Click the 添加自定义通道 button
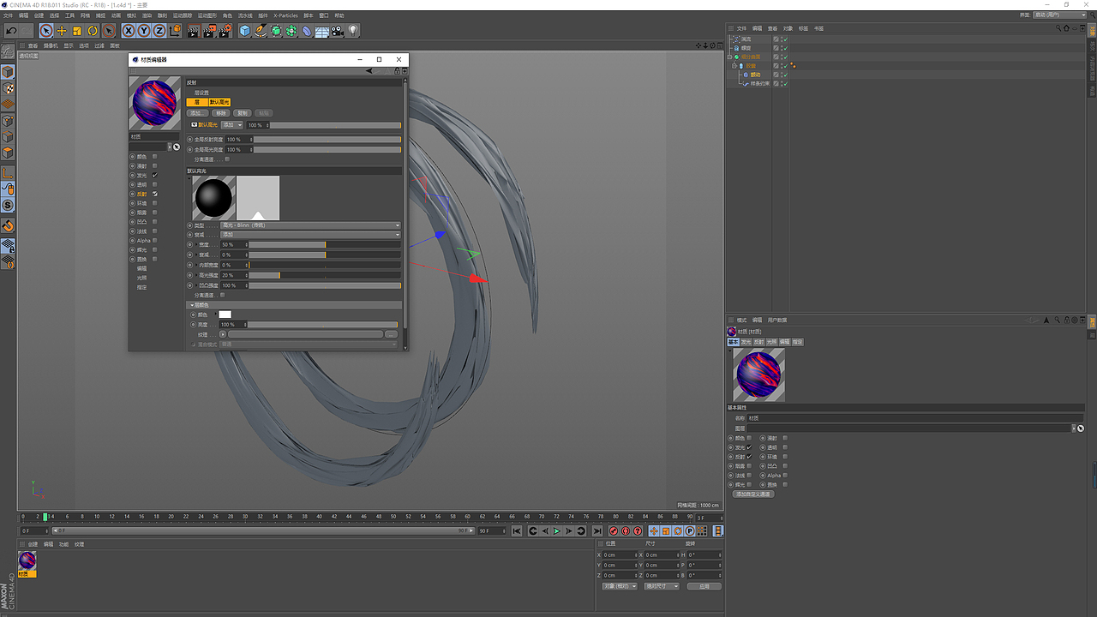 pyautogui.click(x=752, y=494)
